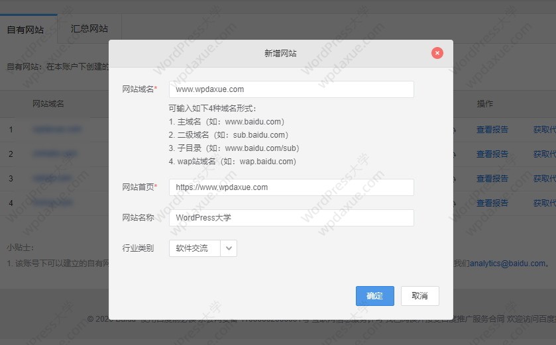
Task: Click the 网站首页 field label
Action: point(139,187)
